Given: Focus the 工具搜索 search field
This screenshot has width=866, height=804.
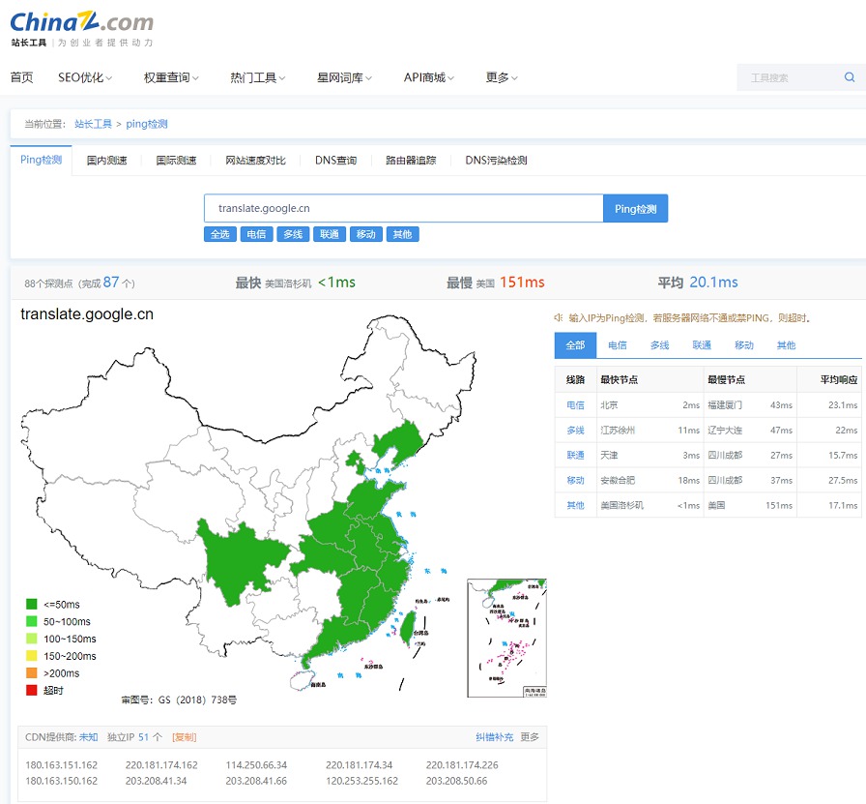Looking at the screenshot, I should 790,77.
